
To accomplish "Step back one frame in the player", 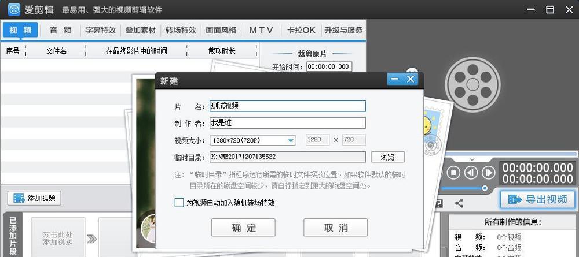I will click(471, 173).
